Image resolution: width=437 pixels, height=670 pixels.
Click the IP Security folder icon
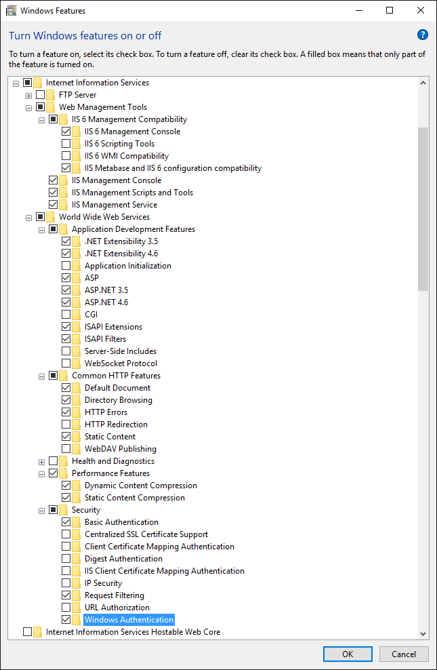tap(76, 583)
